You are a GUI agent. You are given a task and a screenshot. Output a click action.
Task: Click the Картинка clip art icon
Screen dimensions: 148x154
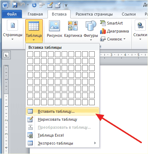tap(73, 26)
